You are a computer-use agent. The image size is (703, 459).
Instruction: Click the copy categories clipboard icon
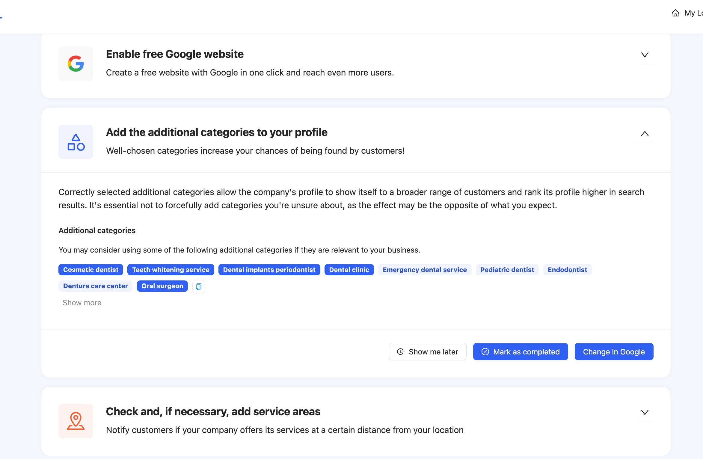198,287
